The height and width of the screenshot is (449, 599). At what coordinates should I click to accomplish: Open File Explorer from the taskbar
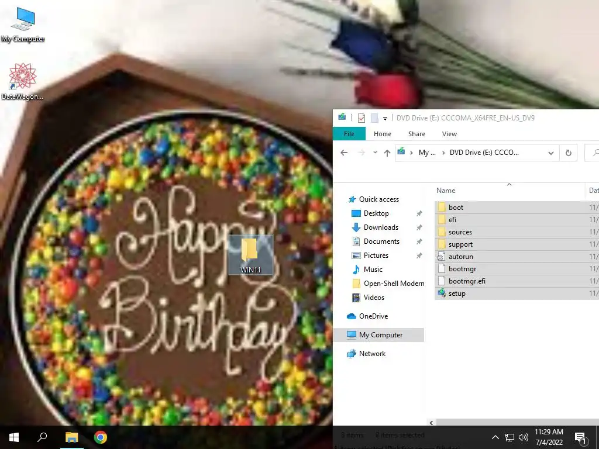(x=71, y=437)
